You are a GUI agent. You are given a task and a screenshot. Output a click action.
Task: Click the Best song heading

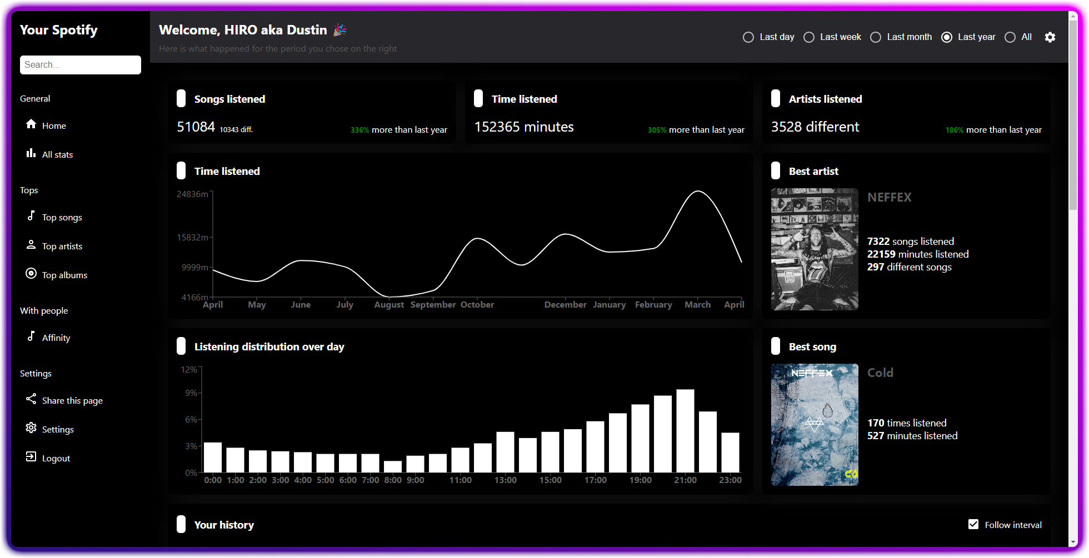pyautogui.click(x=812, y=346)
